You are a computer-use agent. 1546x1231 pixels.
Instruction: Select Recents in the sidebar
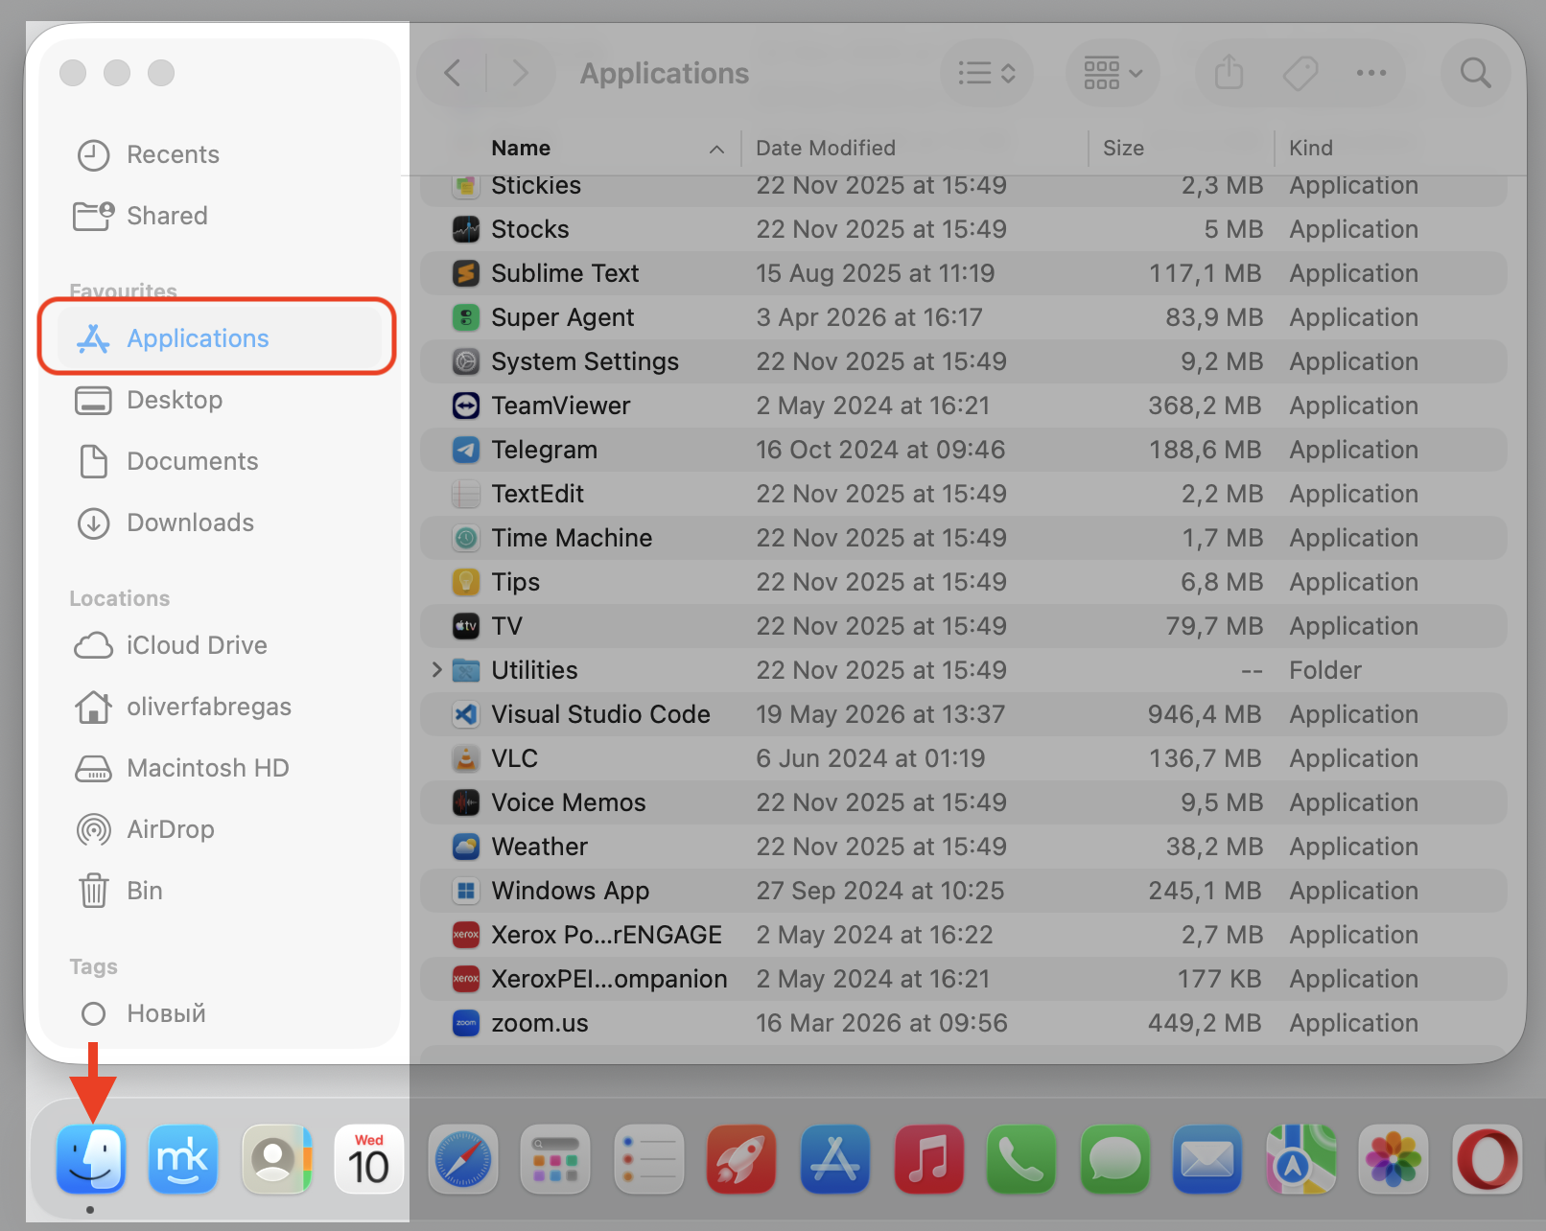[220, 154]
